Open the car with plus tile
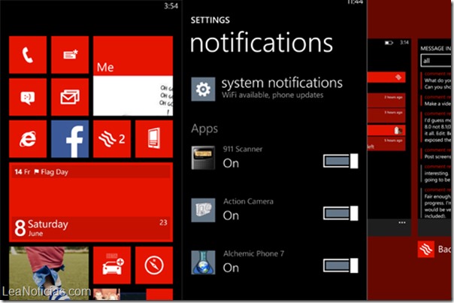Screen dimensions: 454x303 pos(112,265)
